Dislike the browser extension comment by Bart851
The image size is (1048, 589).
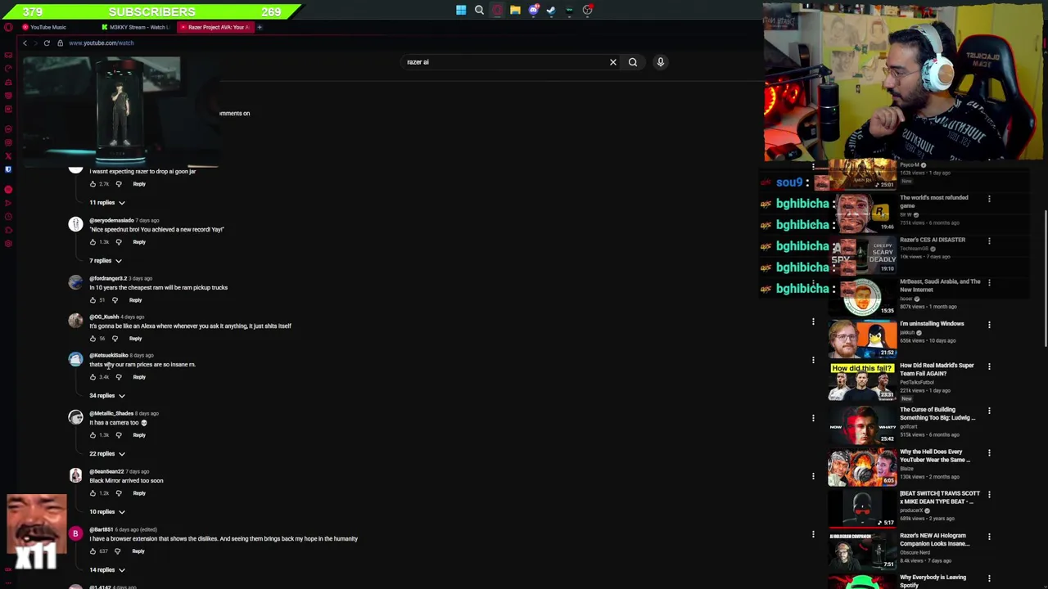click(117, 551)
